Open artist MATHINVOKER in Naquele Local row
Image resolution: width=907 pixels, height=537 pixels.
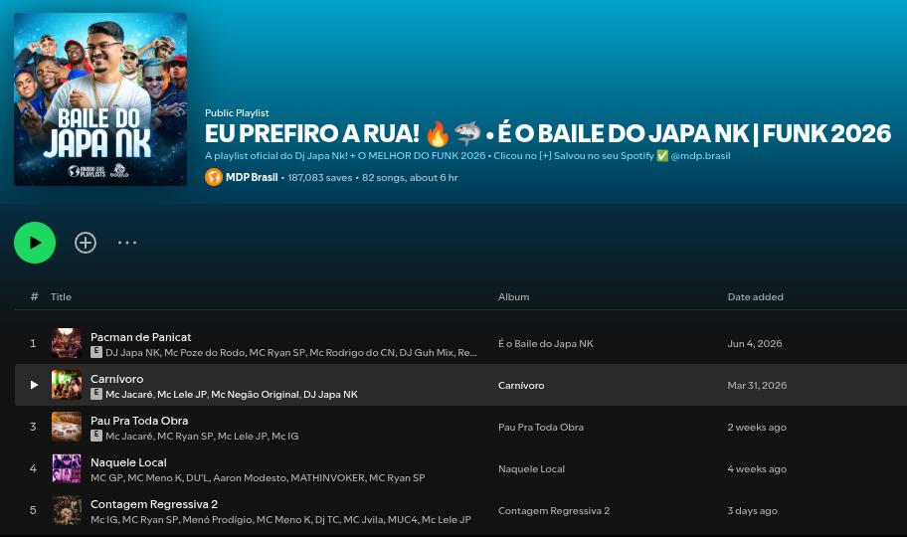click(327, 477)
